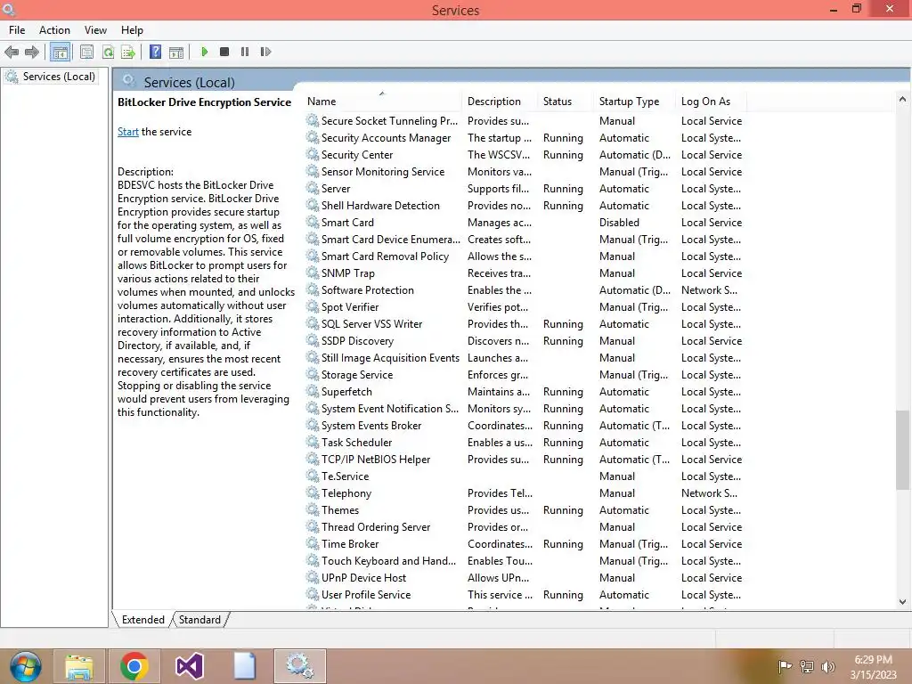Select the Secure Socket Tunneling service gear icon
The height and width of the screenshot is (684, 912).
click(313, 120)
